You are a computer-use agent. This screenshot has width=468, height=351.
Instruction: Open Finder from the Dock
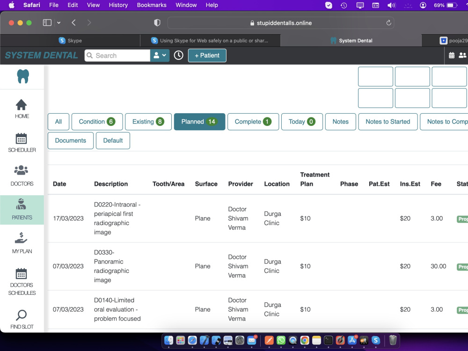(x=168, y=340)
